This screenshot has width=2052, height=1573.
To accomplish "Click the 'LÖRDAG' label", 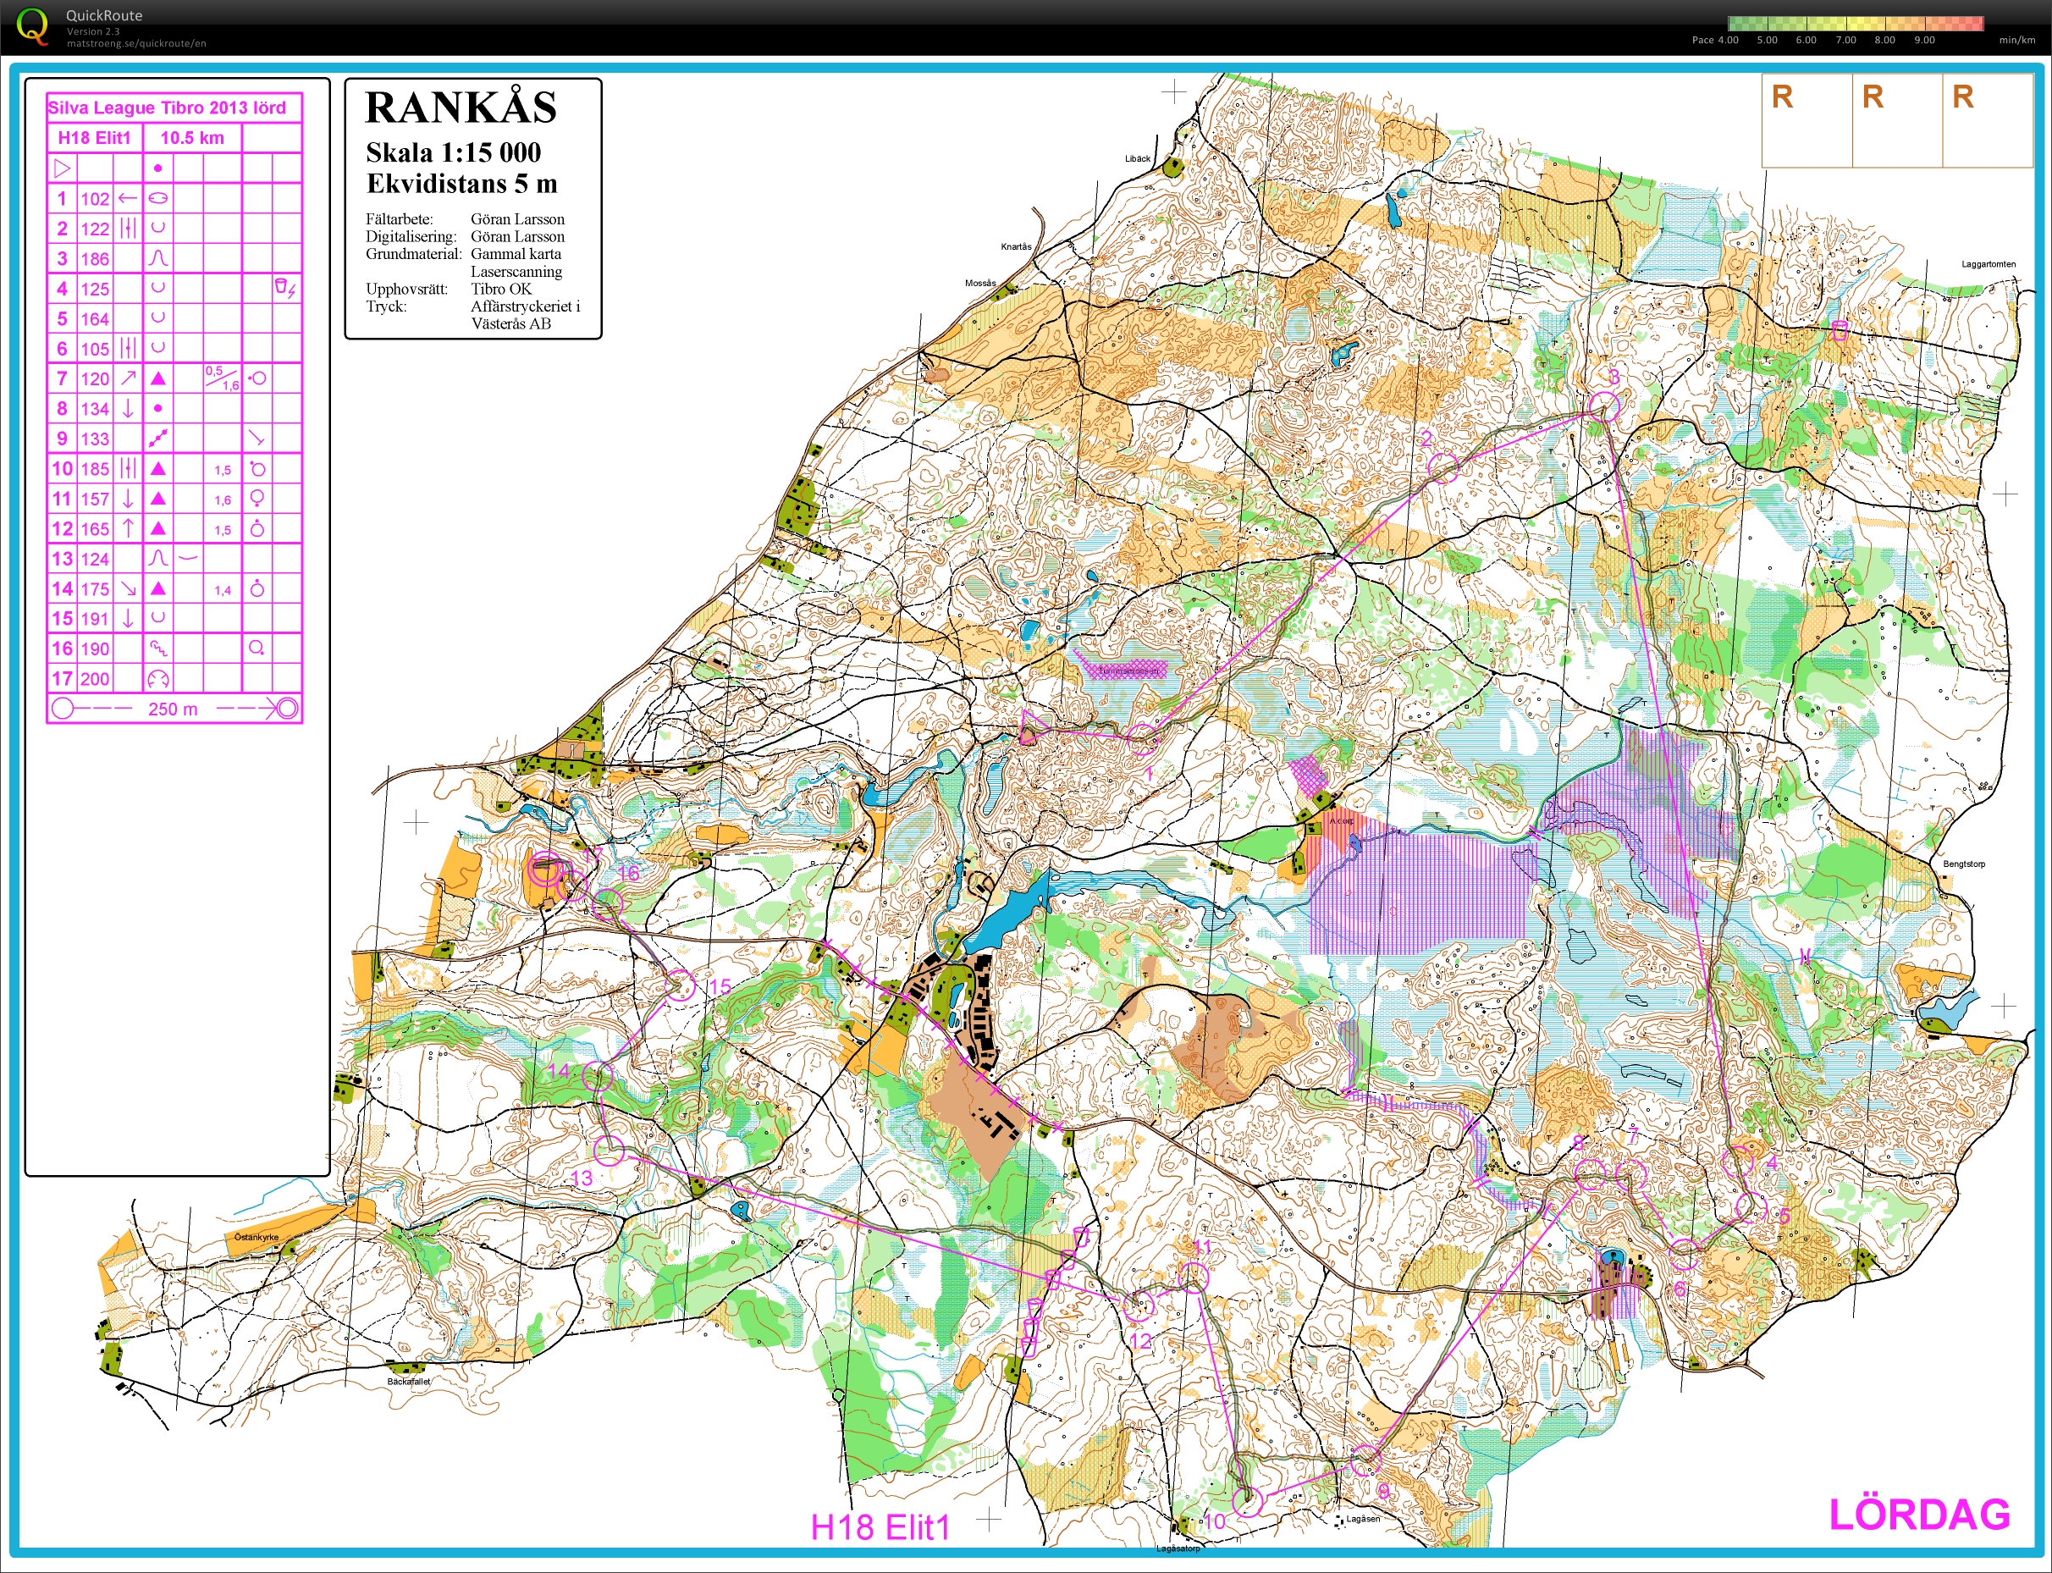I will [1919, 1515].
